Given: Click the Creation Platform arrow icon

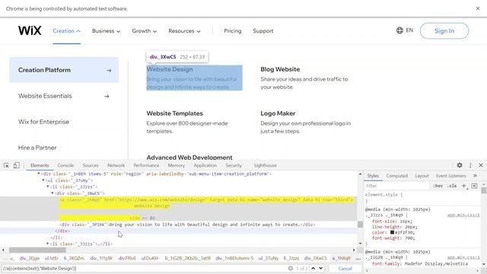Looking at the screenshot, I should (109, 71).
